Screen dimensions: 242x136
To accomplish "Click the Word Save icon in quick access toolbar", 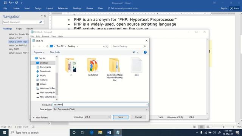I will click(5, 3).
